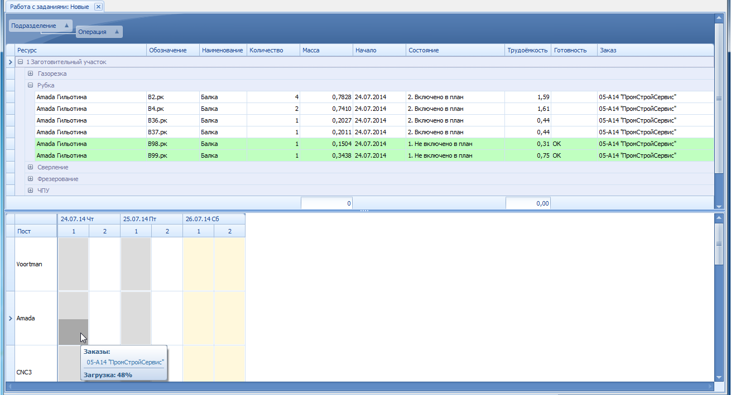Expand the Сверление group
Image resolution: width=731 pixels, height=395 pixels.
tap(30, 167)
